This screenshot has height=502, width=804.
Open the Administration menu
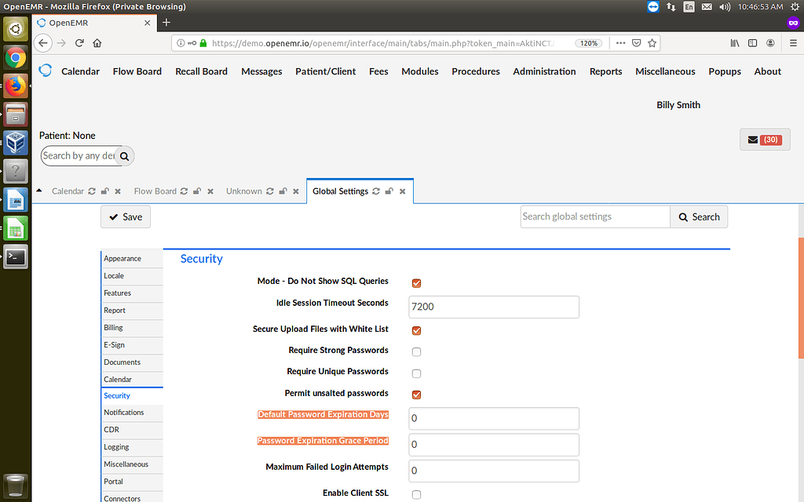pyautogui.click(x=544, y=71)
